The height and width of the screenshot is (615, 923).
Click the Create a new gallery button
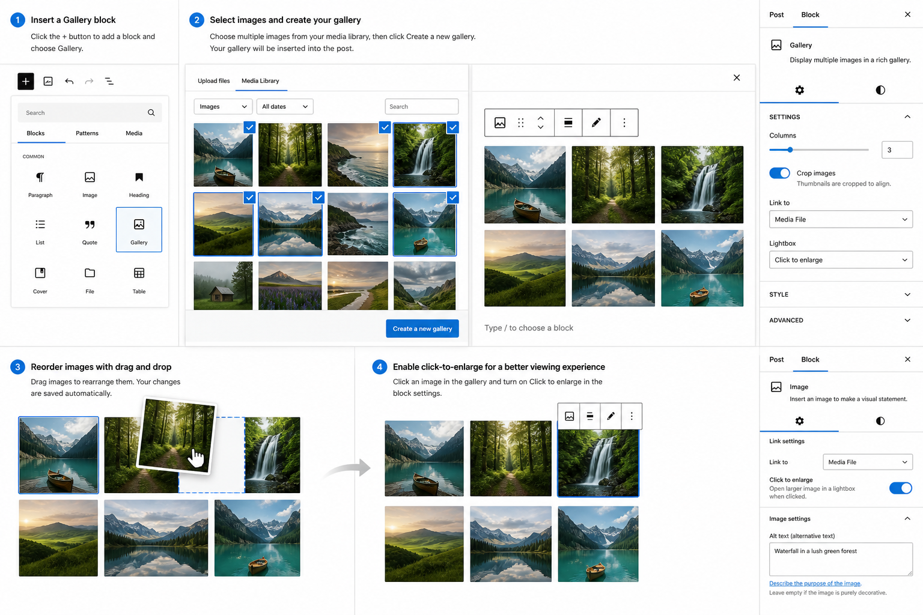tap(422, 329)
